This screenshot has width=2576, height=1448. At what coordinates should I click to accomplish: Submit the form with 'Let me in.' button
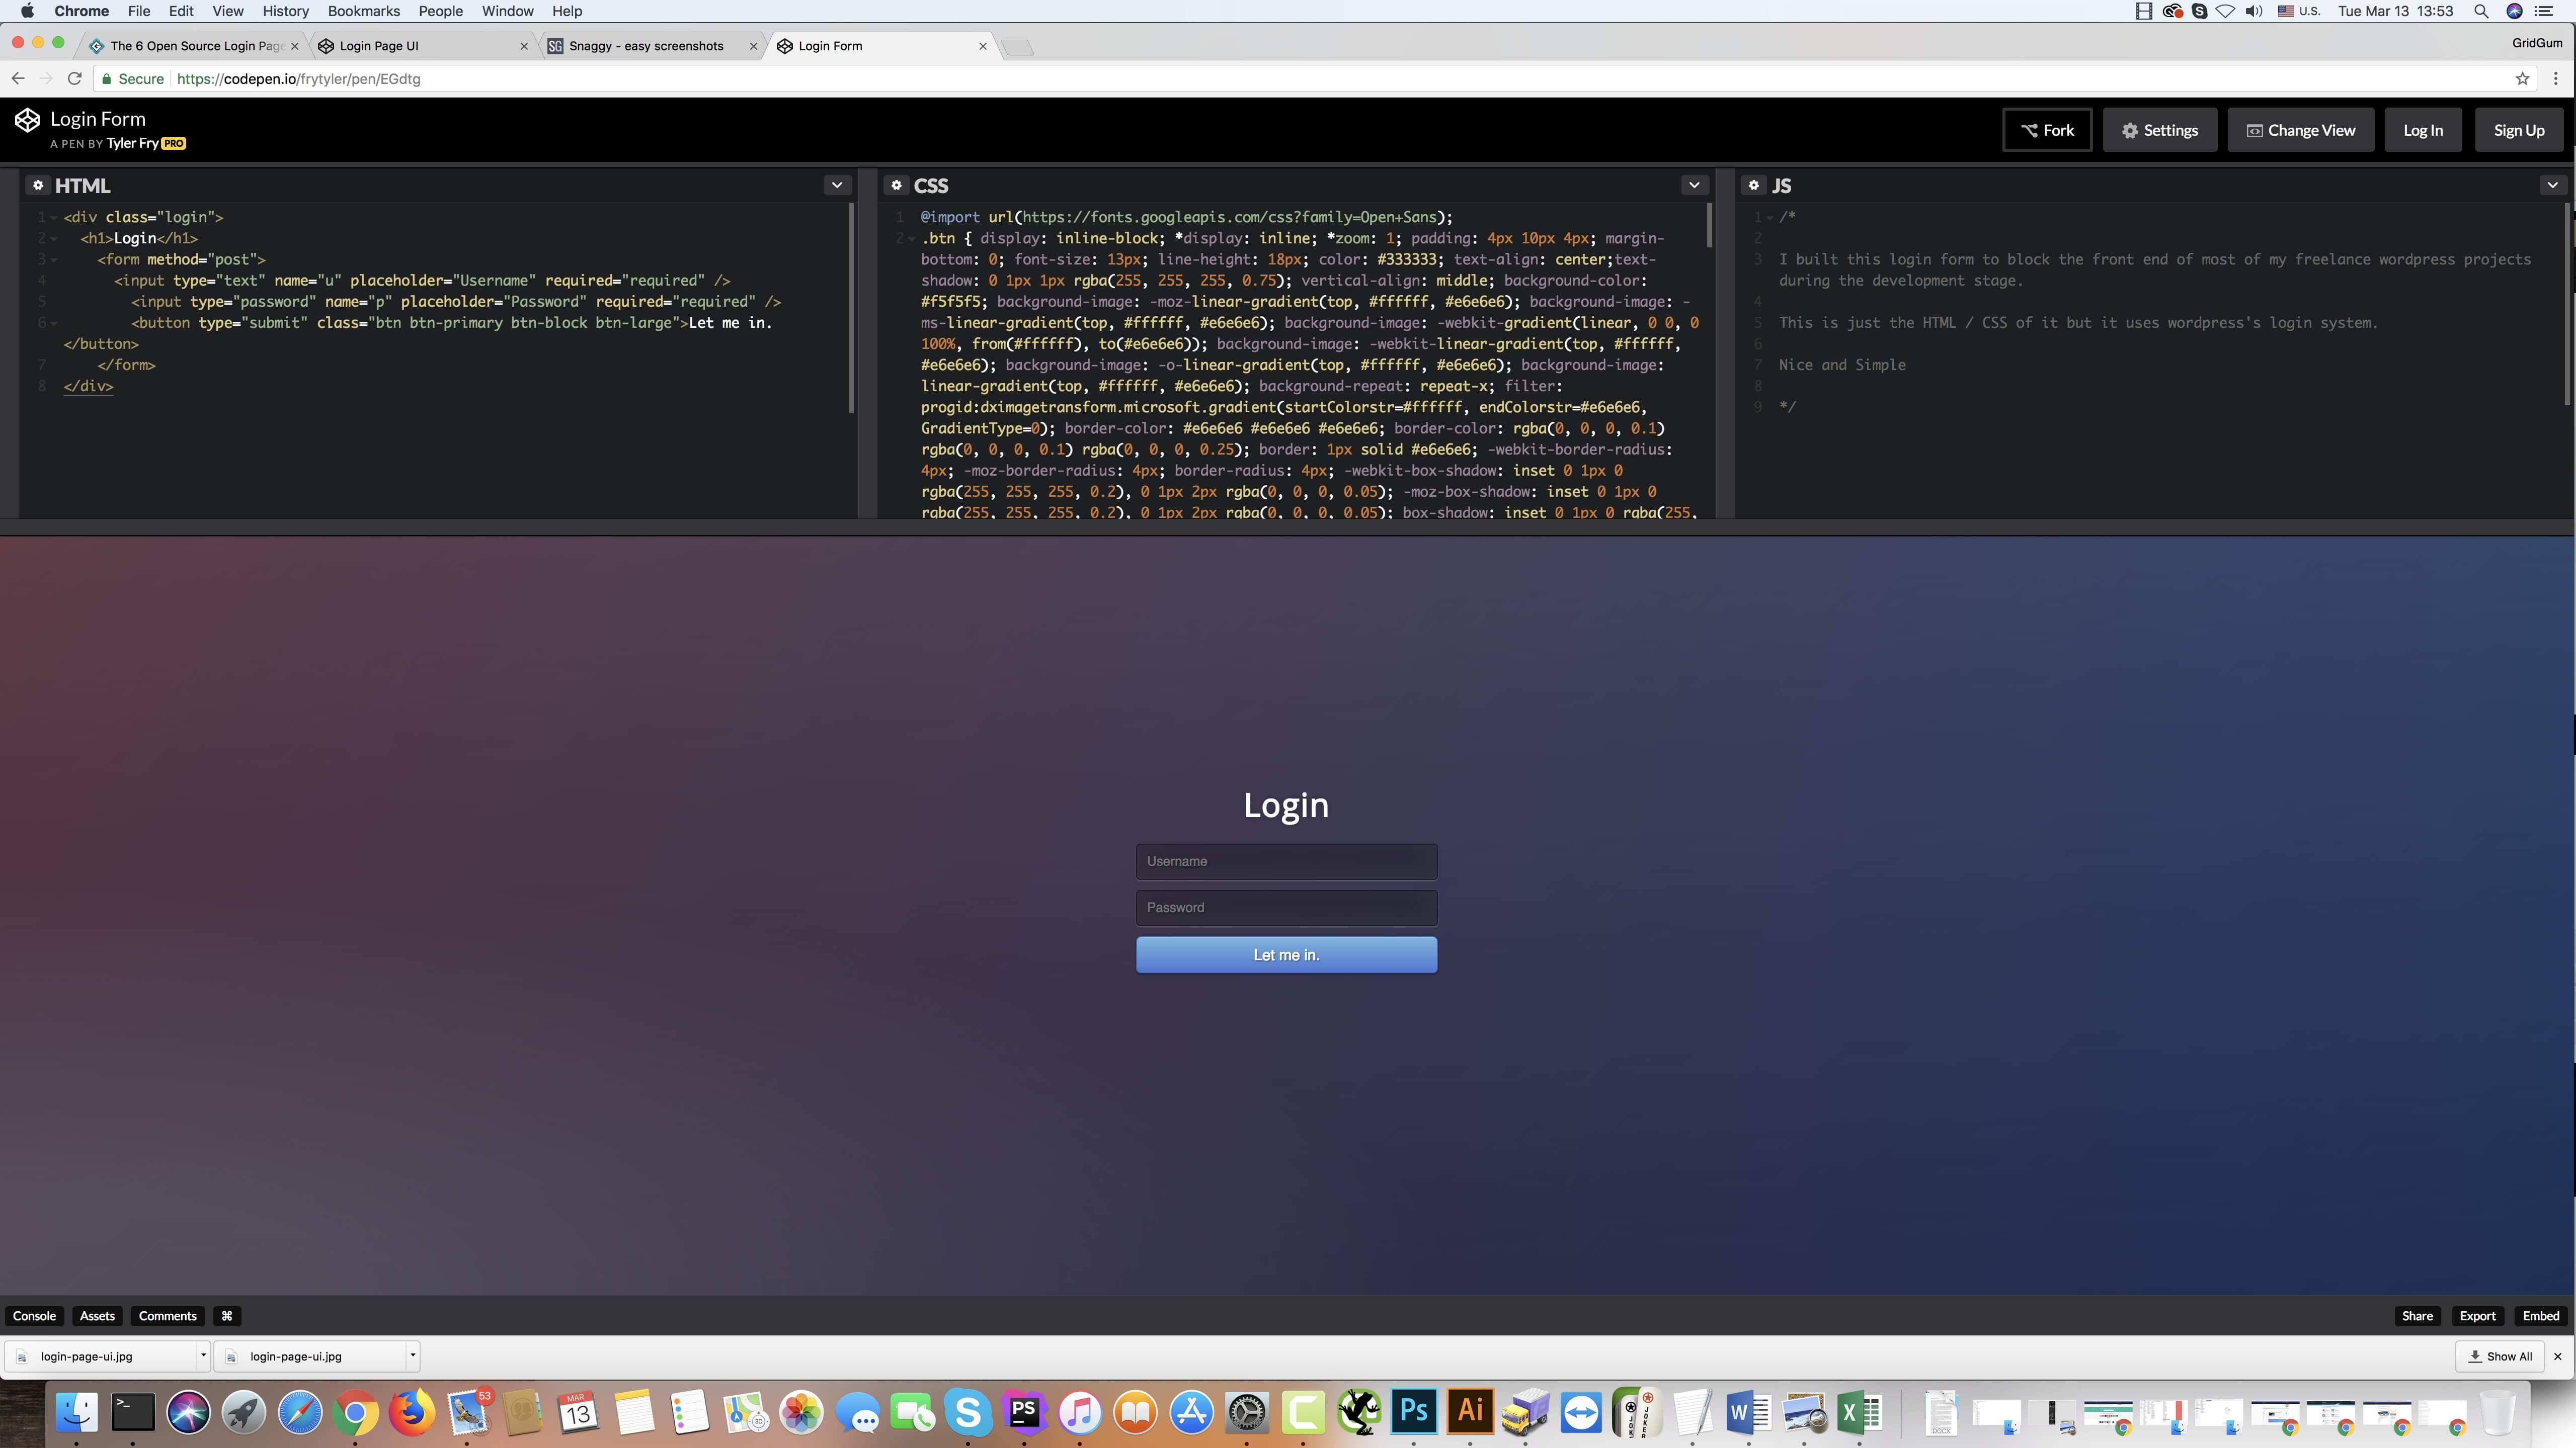(1286, 955)
